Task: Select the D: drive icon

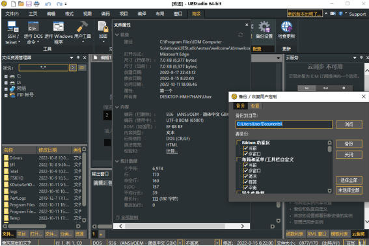Action: pos(12,83)
